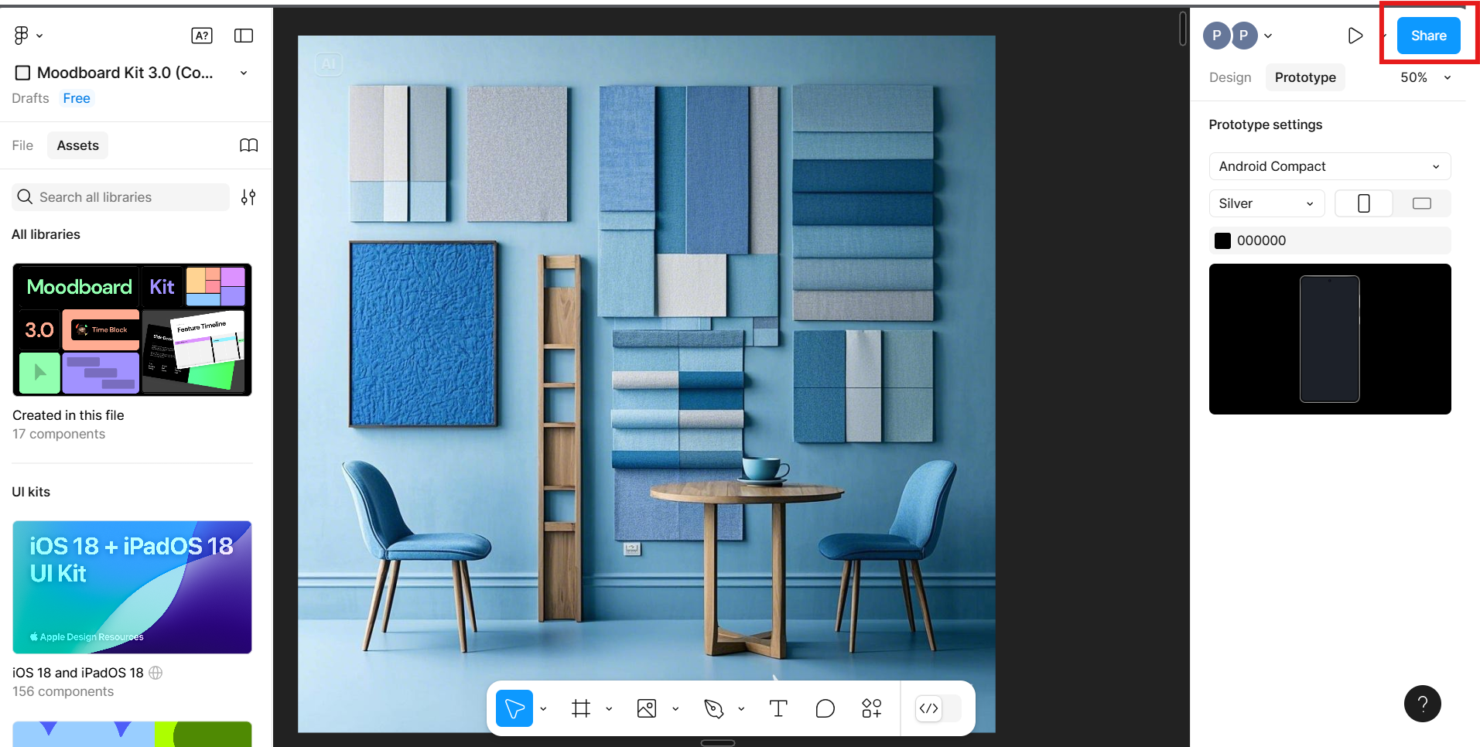This screenshot has height=747, width=1480.
Task: Open the Silver device color dropdown
Action: [x=1266, y=203]
